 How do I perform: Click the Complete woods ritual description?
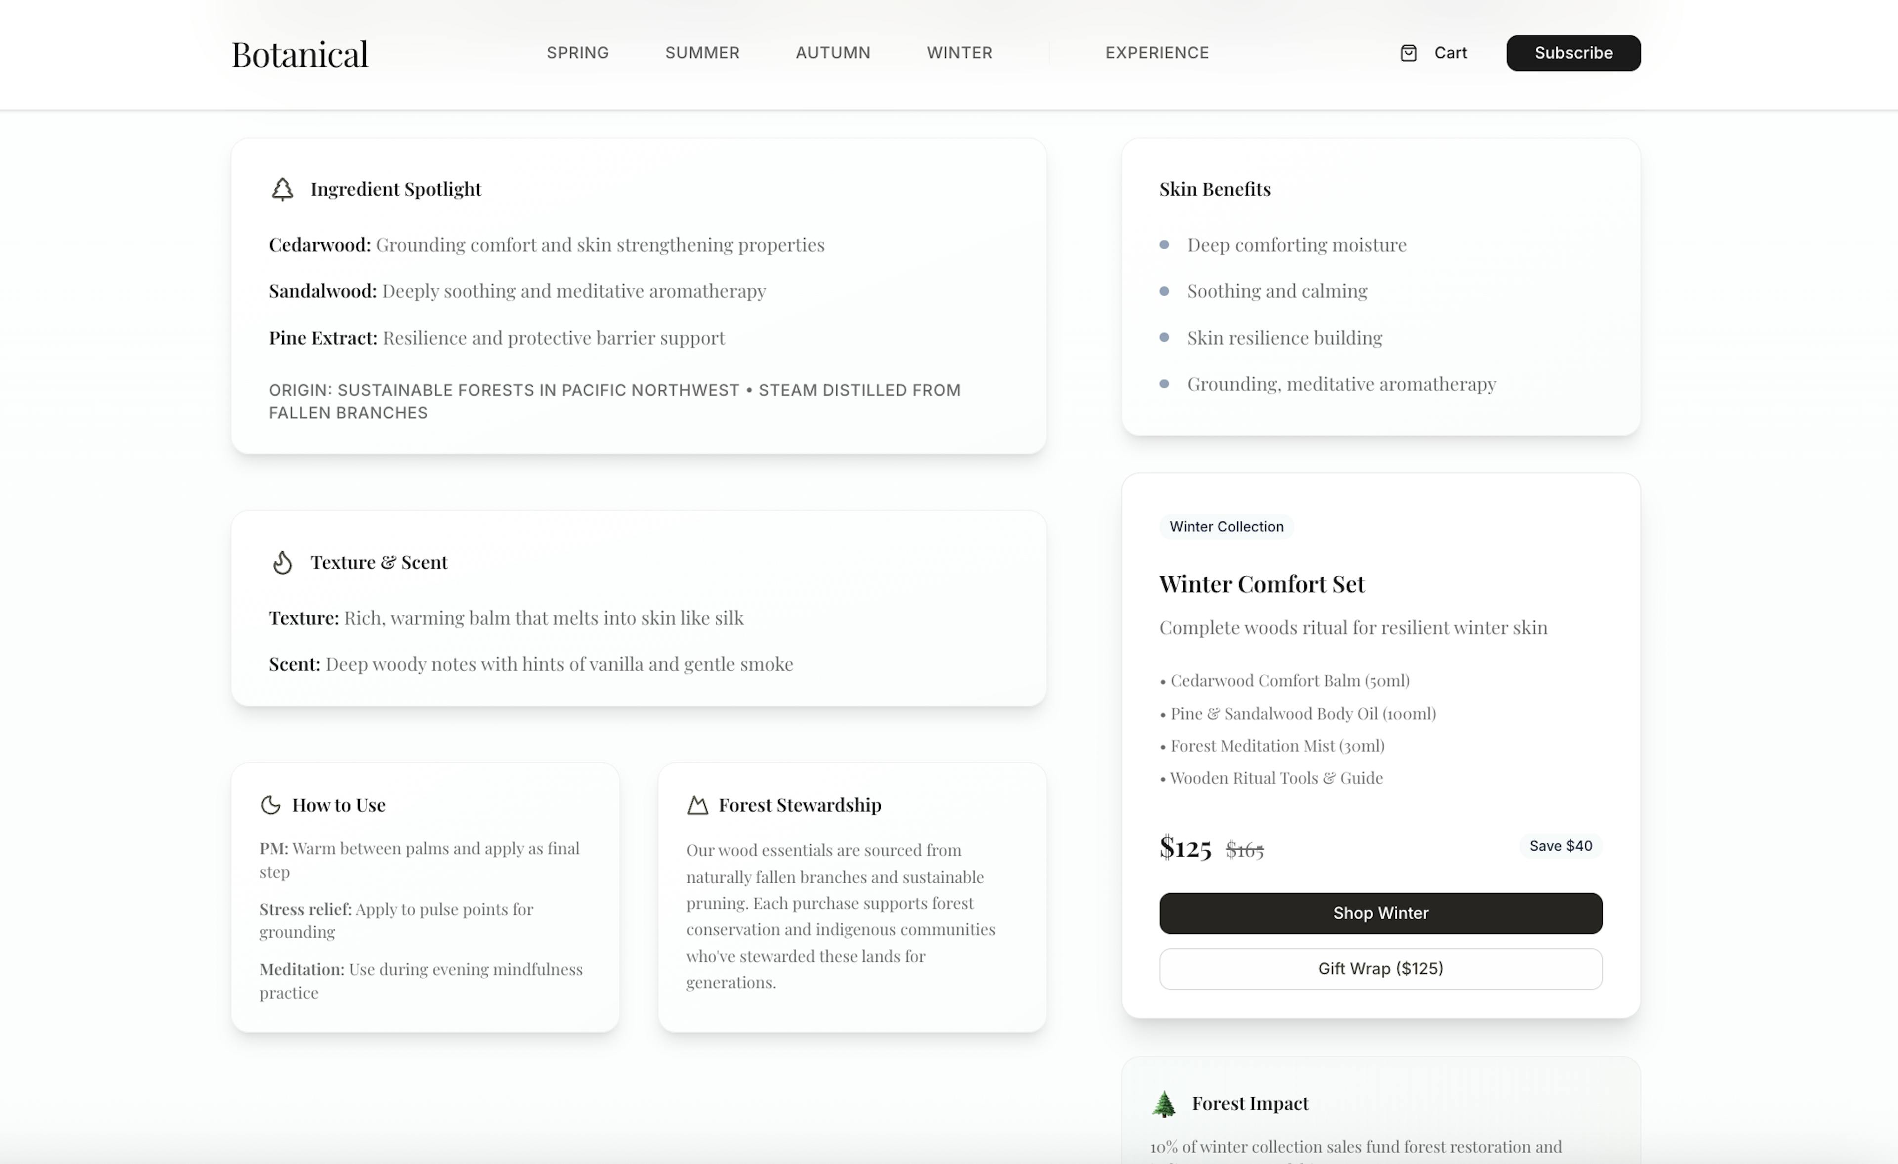point(1353,628)
